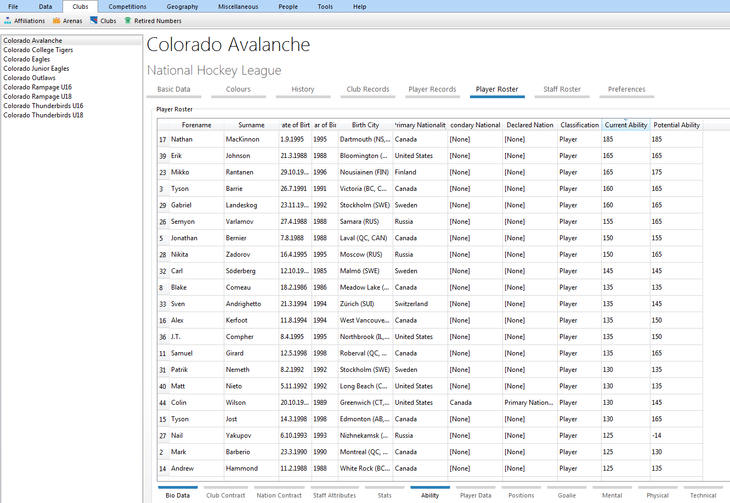This screenshot has width=730, height=503.
Task: Click Rantanen's Finland nationality cell
Action: 420,172
